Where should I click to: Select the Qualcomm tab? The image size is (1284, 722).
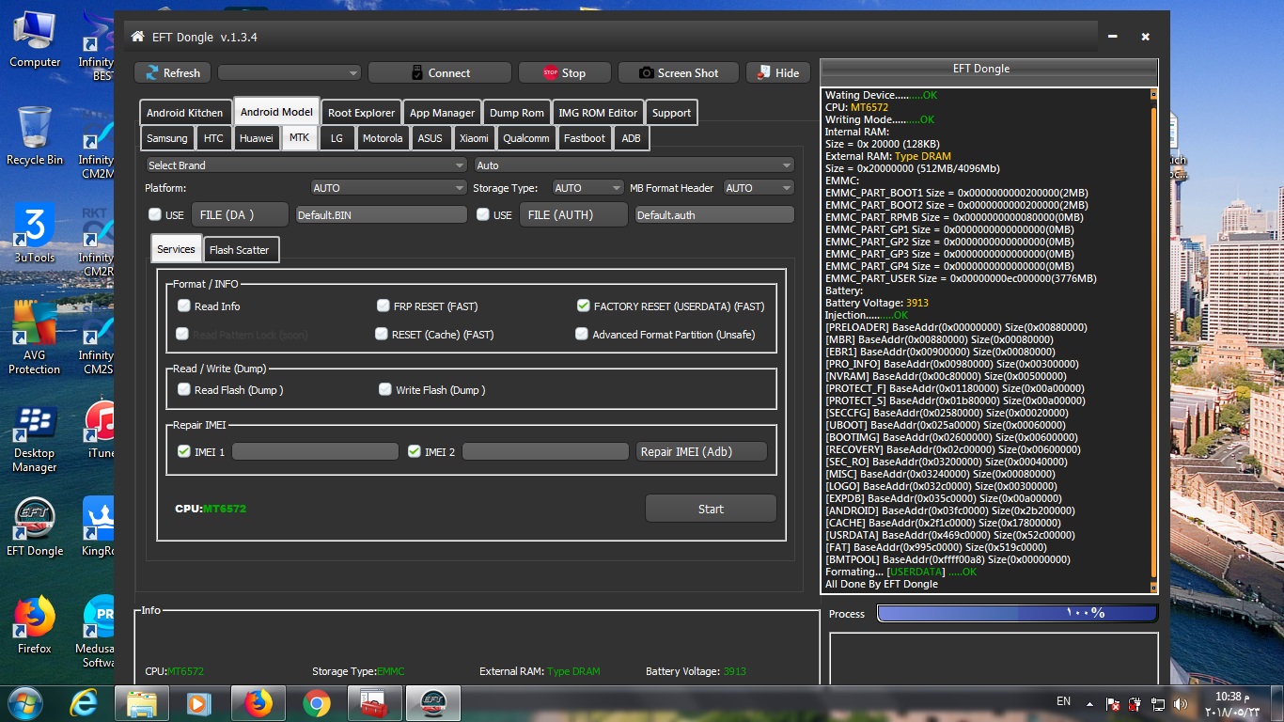click(526, 138)
